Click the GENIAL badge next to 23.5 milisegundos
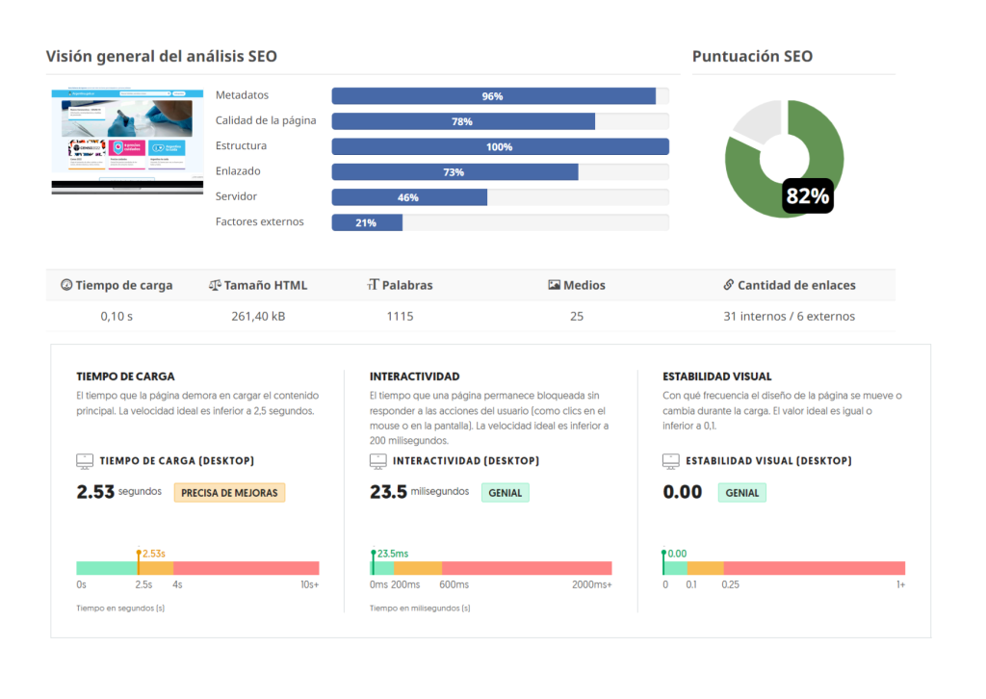The width and height of the screenshot is (986, 699). pos(506,493)
